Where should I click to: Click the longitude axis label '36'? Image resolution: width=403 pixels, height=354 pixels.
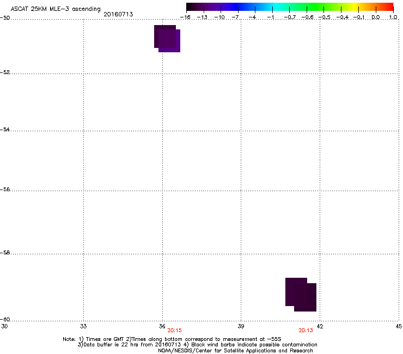162,326
